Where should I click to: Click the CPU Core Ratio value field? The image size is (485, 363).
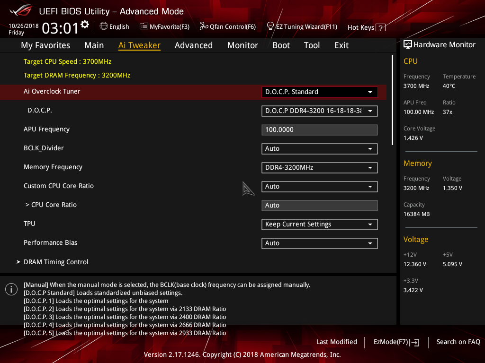tap(320, 206)
